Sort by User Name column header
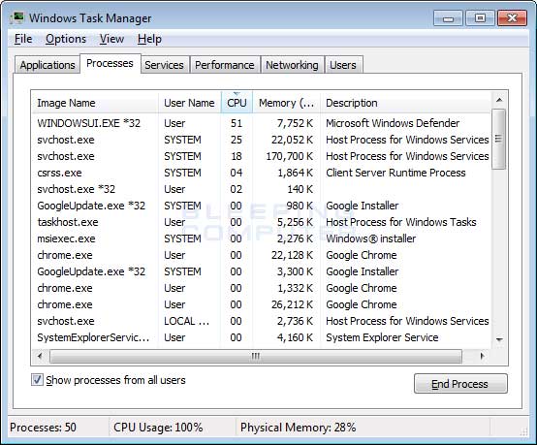This screenshot has height=445, width=537. click(189, 103)
